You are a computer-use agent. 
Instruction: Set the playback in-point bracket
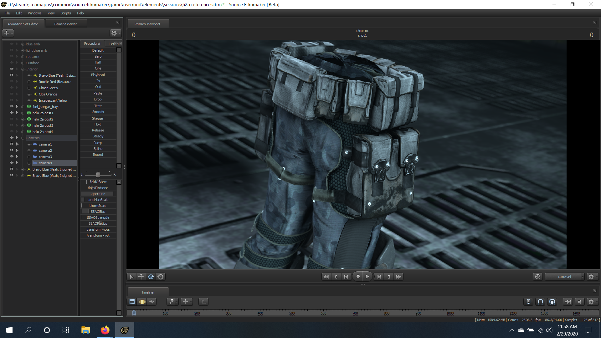[336, 277]
